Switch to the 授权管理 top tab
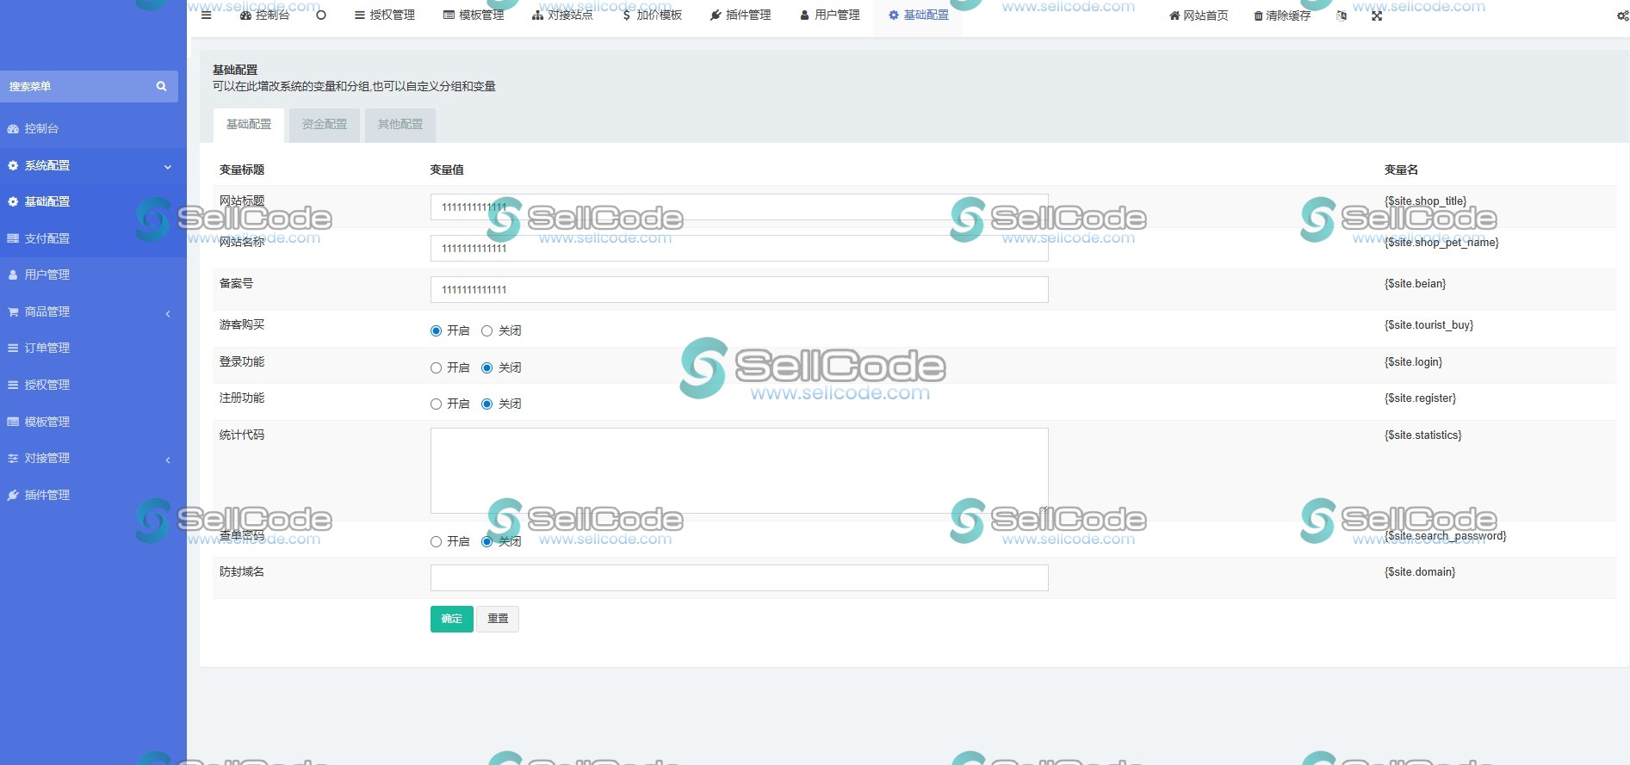This screenshot has height=765, width=1630. pos(384,15)
